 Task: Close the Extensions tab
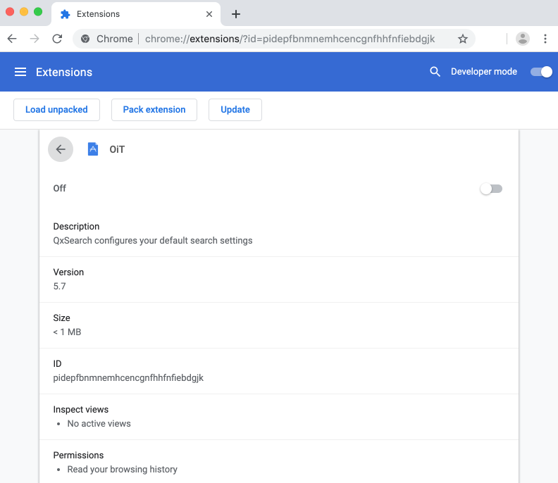(209, 14)
